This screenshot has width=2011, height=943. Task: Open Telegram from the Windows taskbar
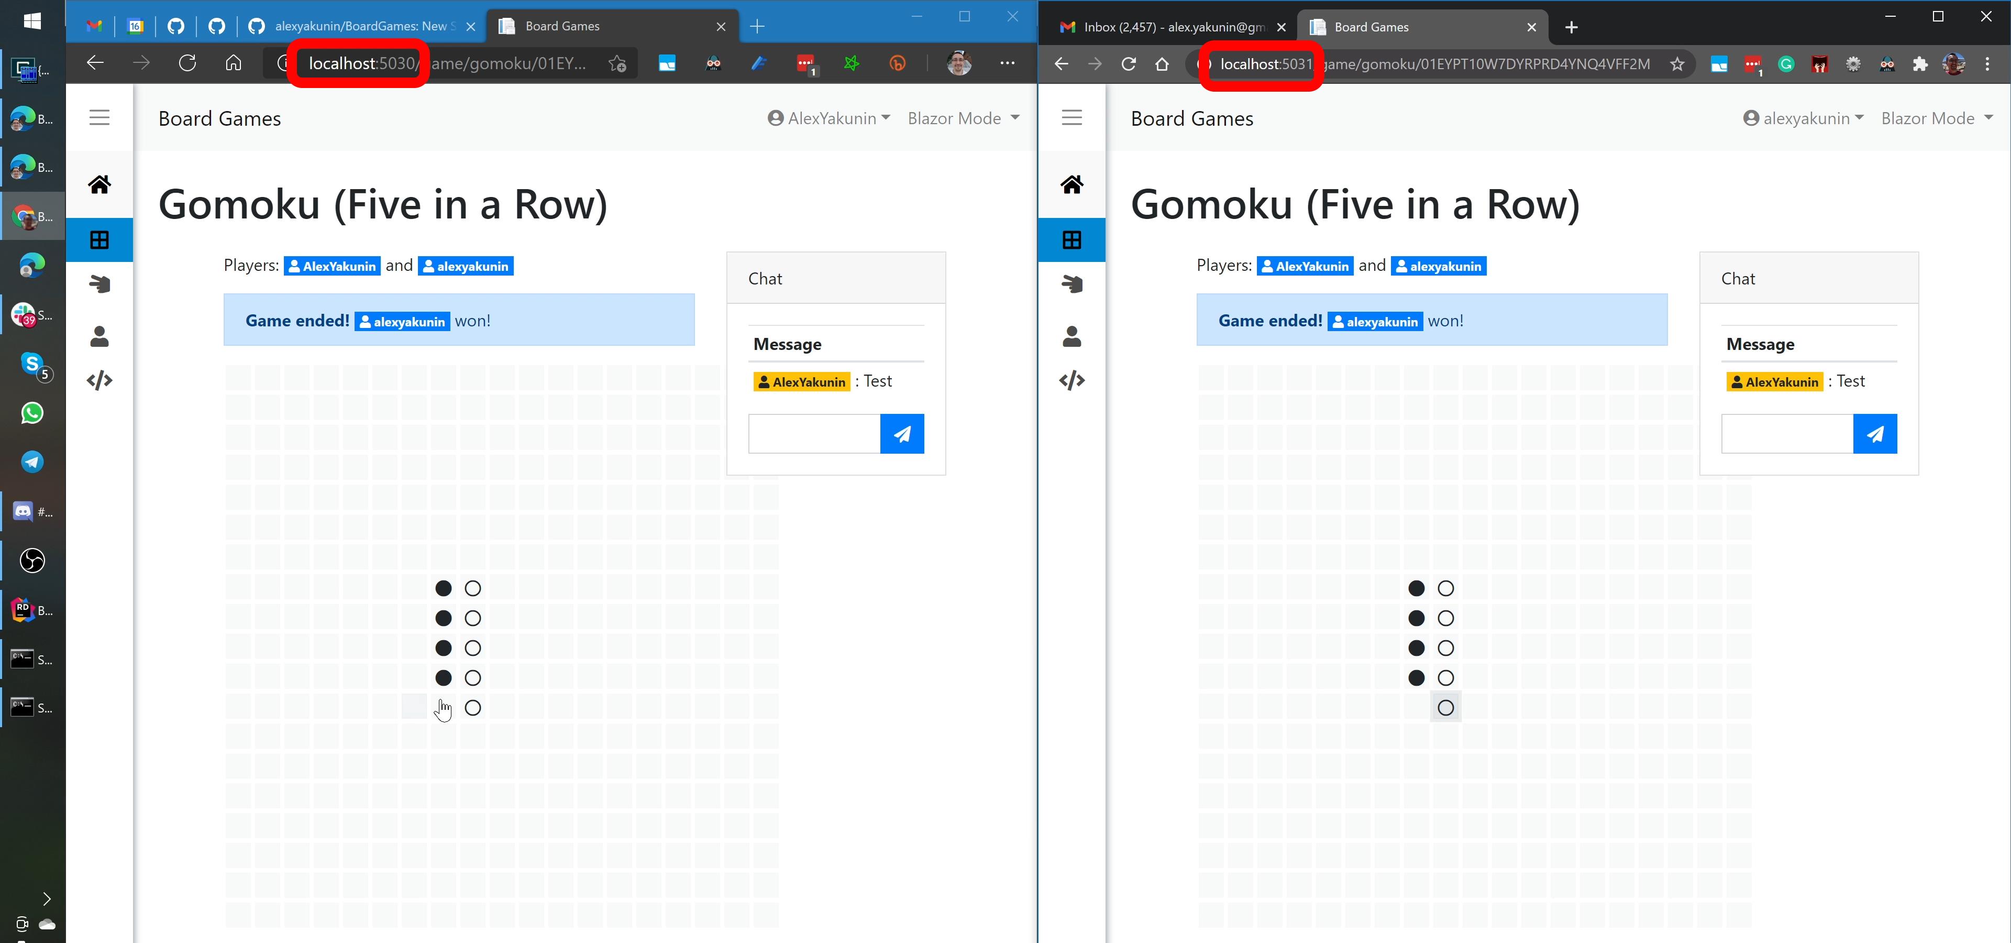[x=32, y=462]
